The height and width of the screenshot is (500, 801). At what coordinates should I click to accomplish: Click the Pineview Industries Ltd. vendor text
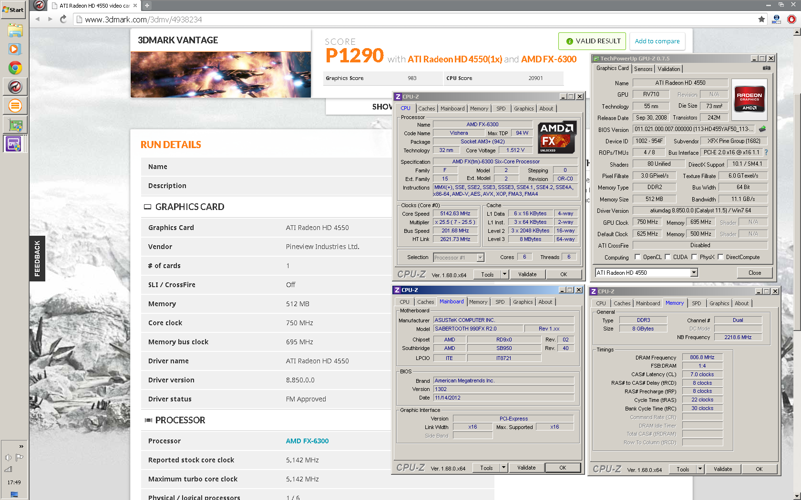click(x=322, y=247)
